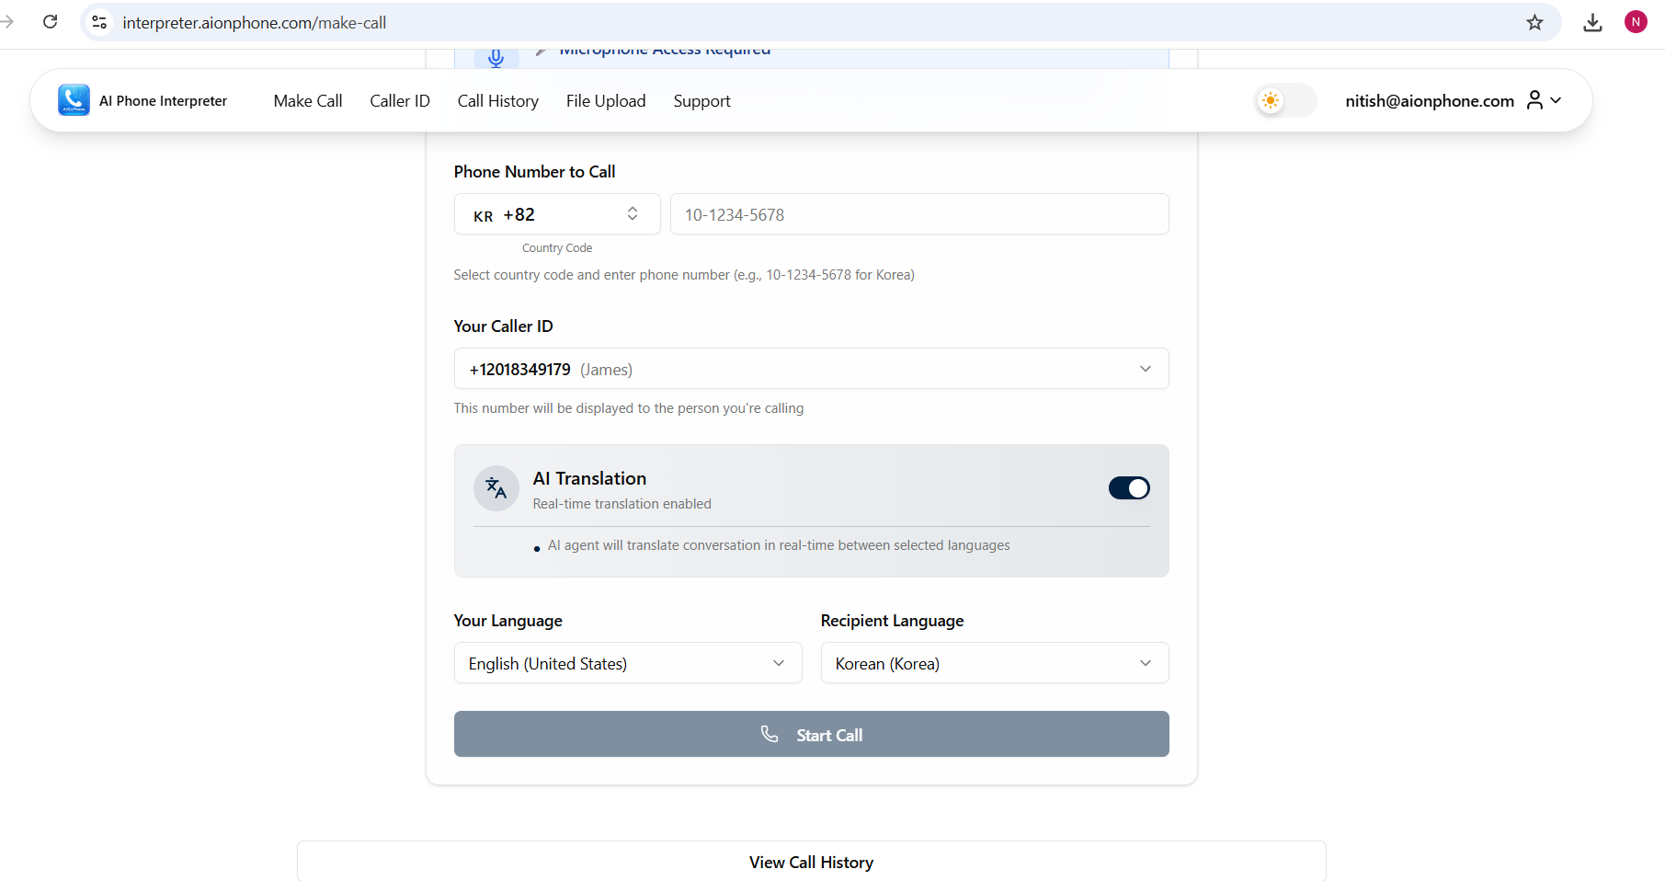Navigate to Call History

[x=497, y=100]
